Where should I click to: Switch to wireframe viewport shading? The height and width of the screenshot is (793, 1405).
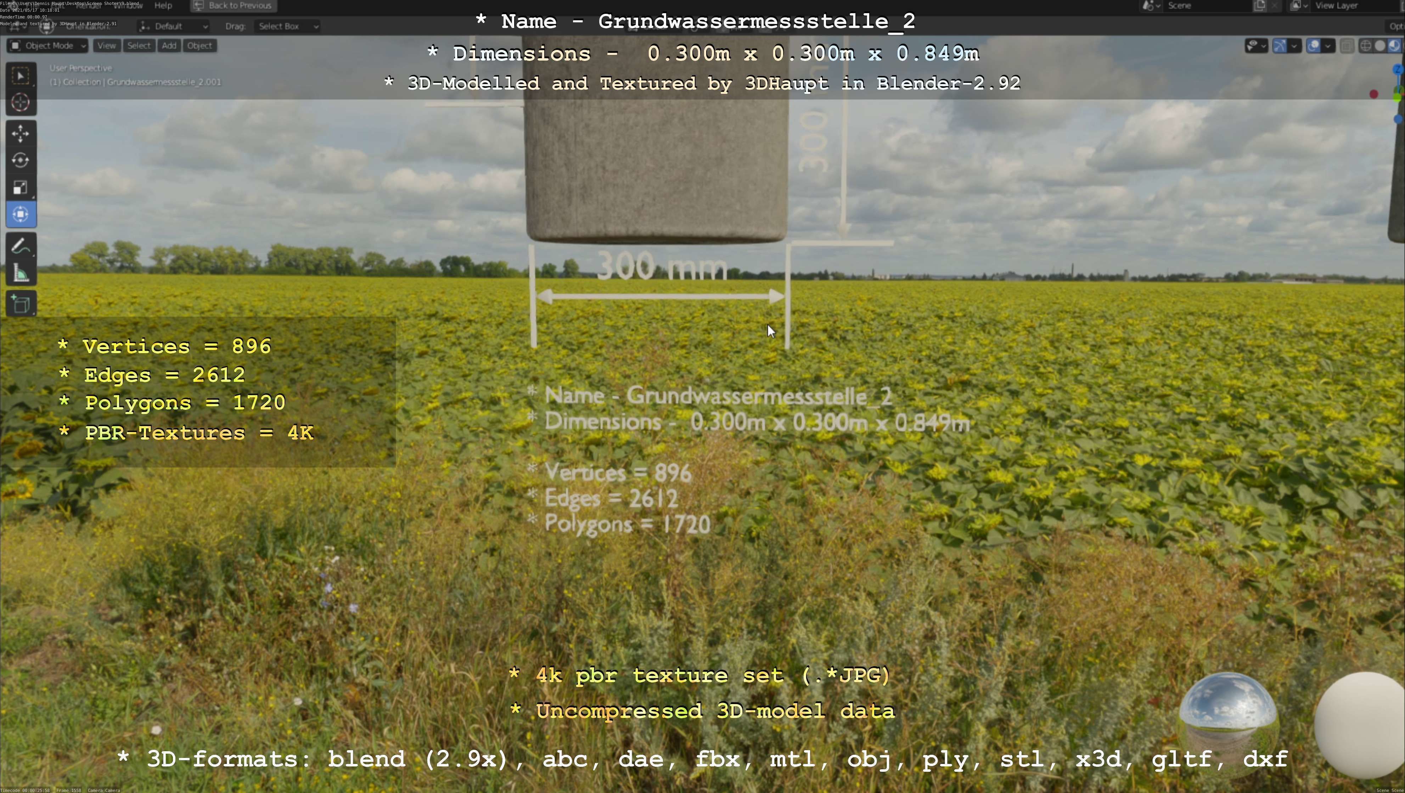coord(1366,46)
